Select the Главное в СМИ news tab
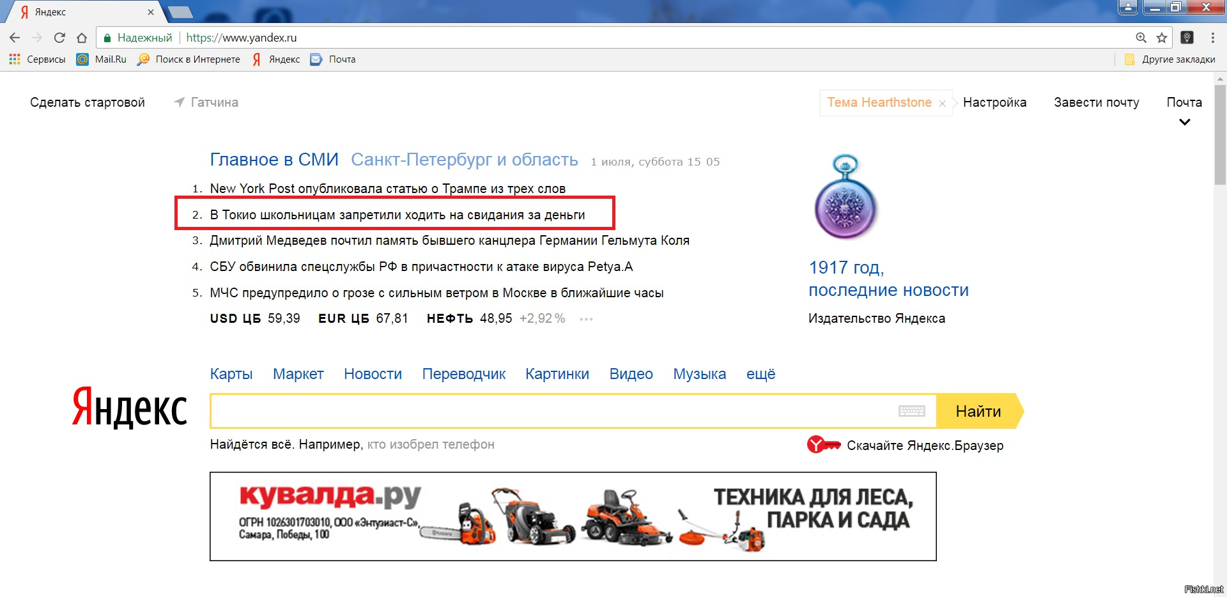The height and width of the screenshot is (597, 1227). tap(274, 159)
